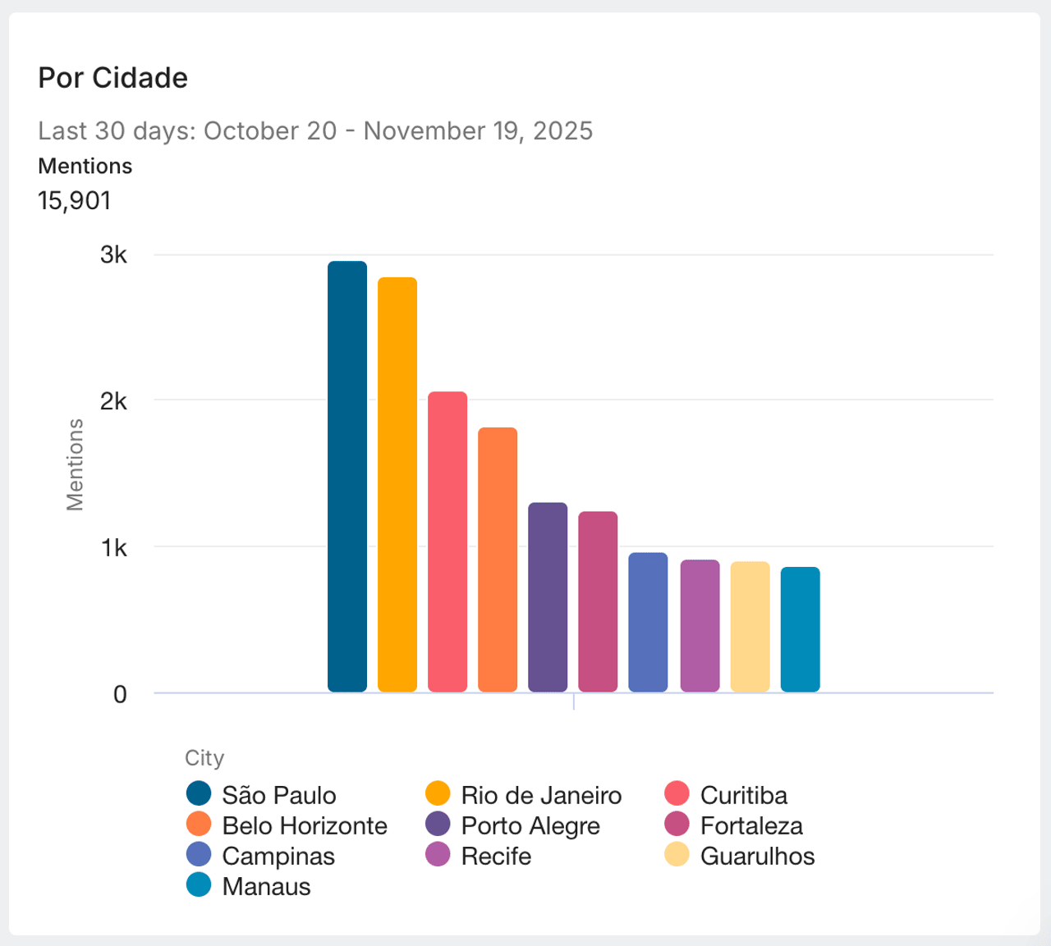Hide Porto Alegre using its legend label
The image size is (1051, 946).
tap(530, 825)
